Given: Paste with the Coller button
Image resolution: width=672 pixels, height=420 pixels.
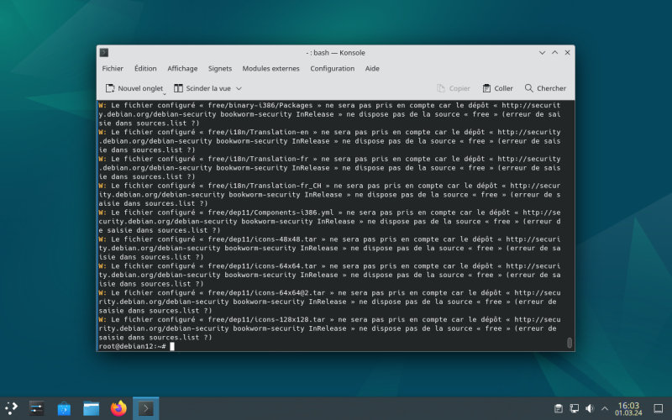Looking at the screenshot, I should (x=497, y=88).
